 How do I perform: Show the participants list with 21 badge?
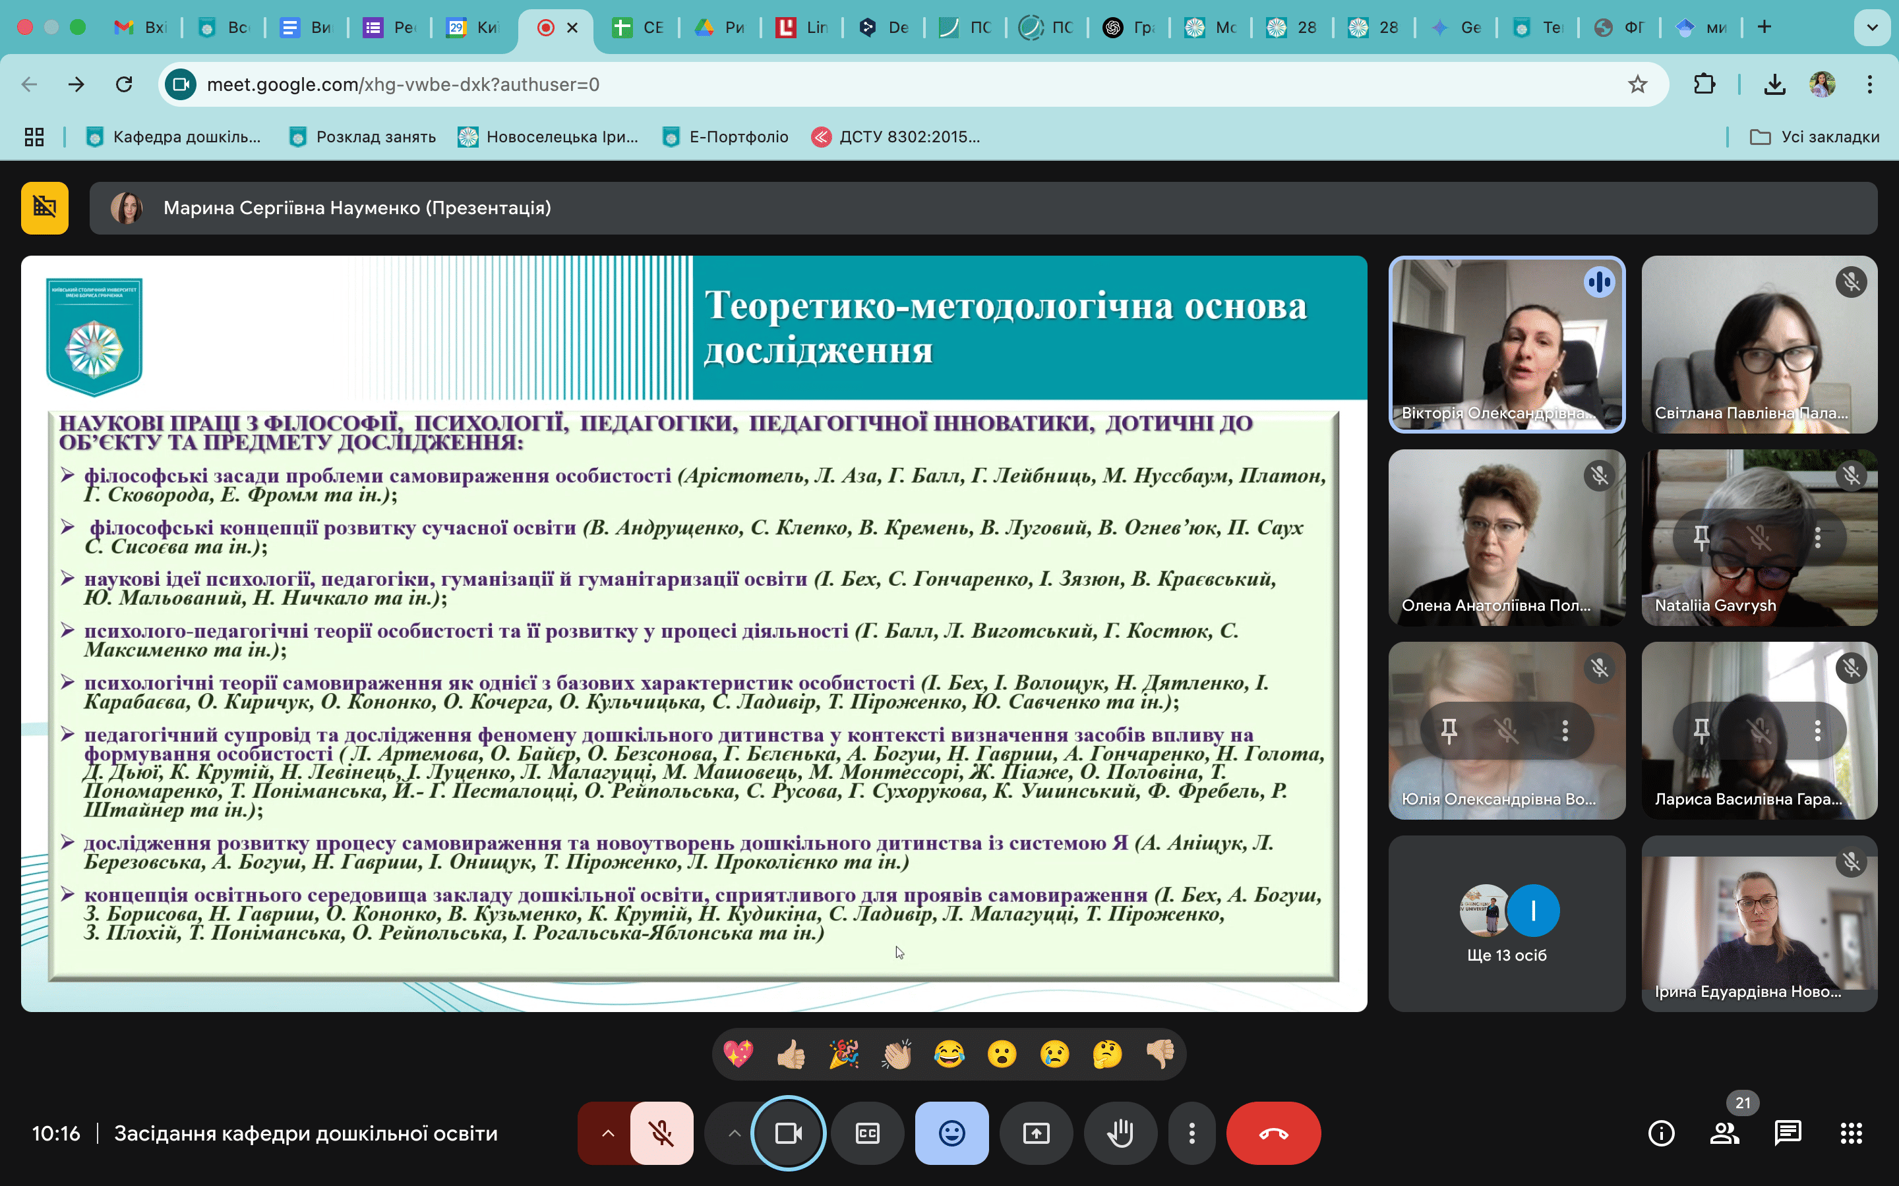(1724, 1133)
